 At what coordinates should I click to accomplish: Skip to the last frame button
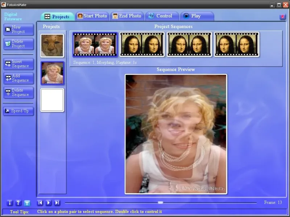tap(57, 203)
